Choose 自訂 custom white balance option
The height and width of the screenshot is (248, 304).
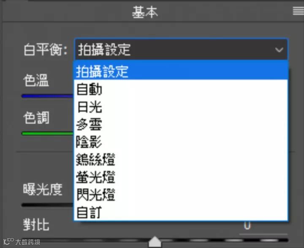pyautogui.click(x=181, y=212)
